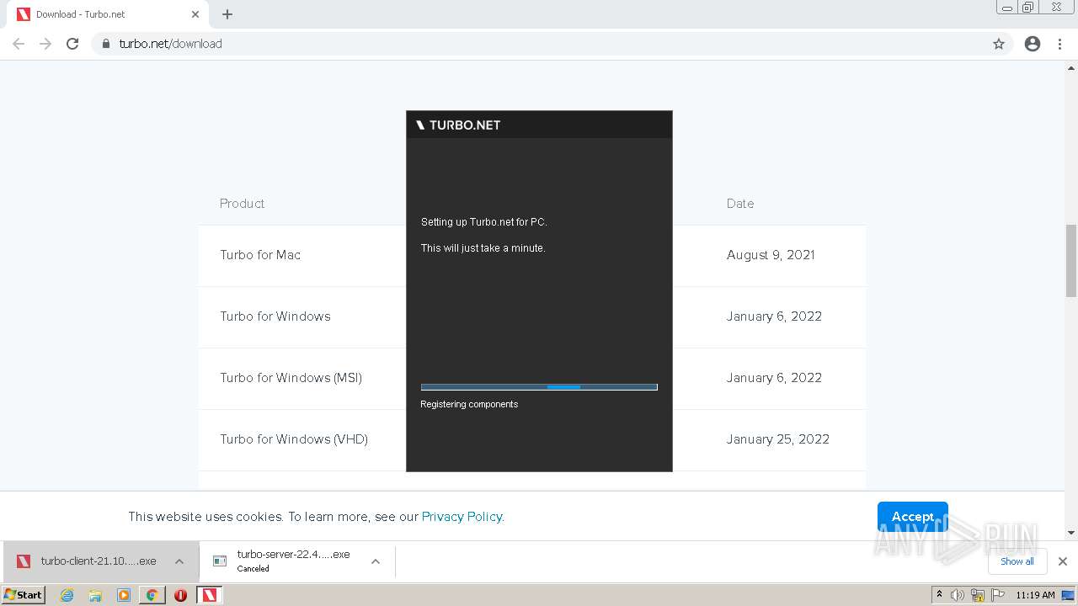1078x606 pixels.
Task: Click the address bar URL
Action: click(x=171, y=44)
